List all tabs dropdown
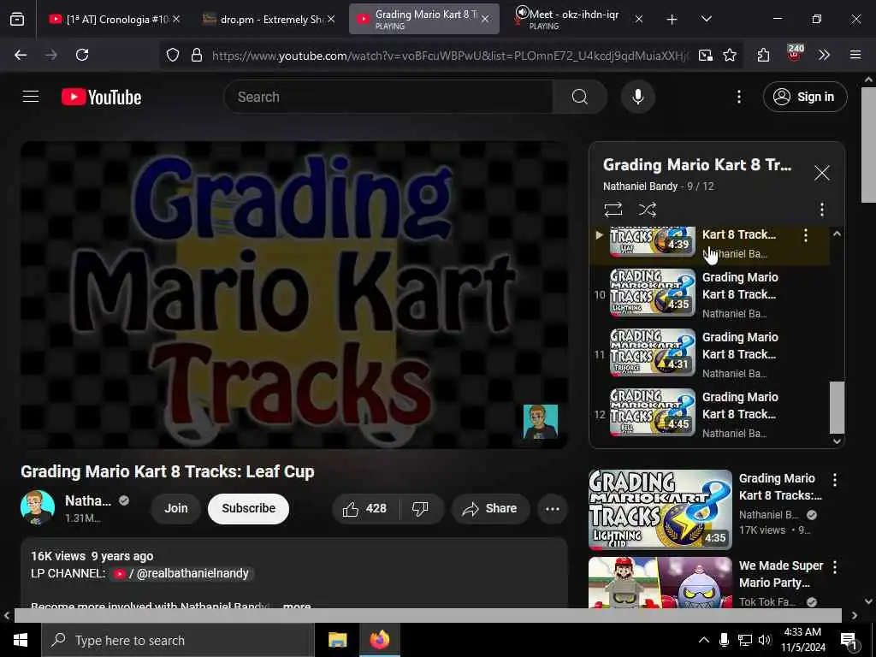This screenshot has height=657, width=876. 706,19
